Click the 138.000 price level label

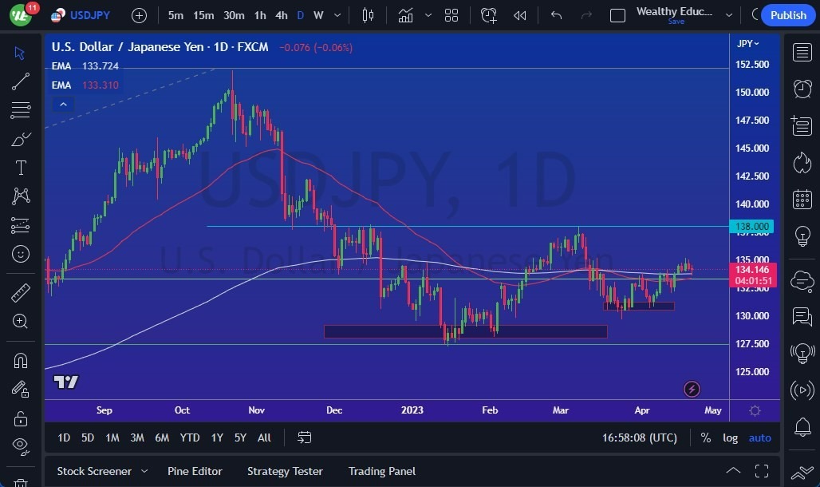[x=751, y=227]
